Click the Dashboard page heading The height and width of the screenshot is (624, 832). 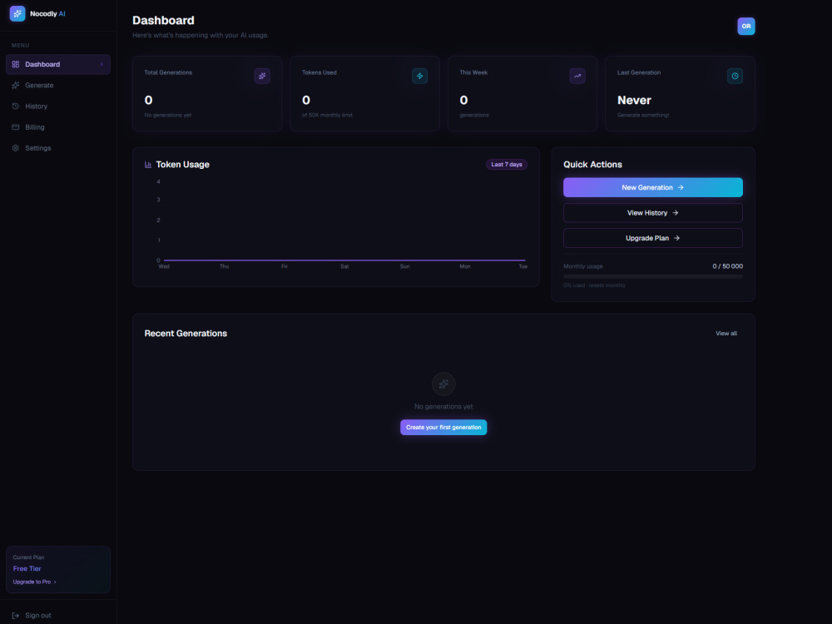coord(163,20)
